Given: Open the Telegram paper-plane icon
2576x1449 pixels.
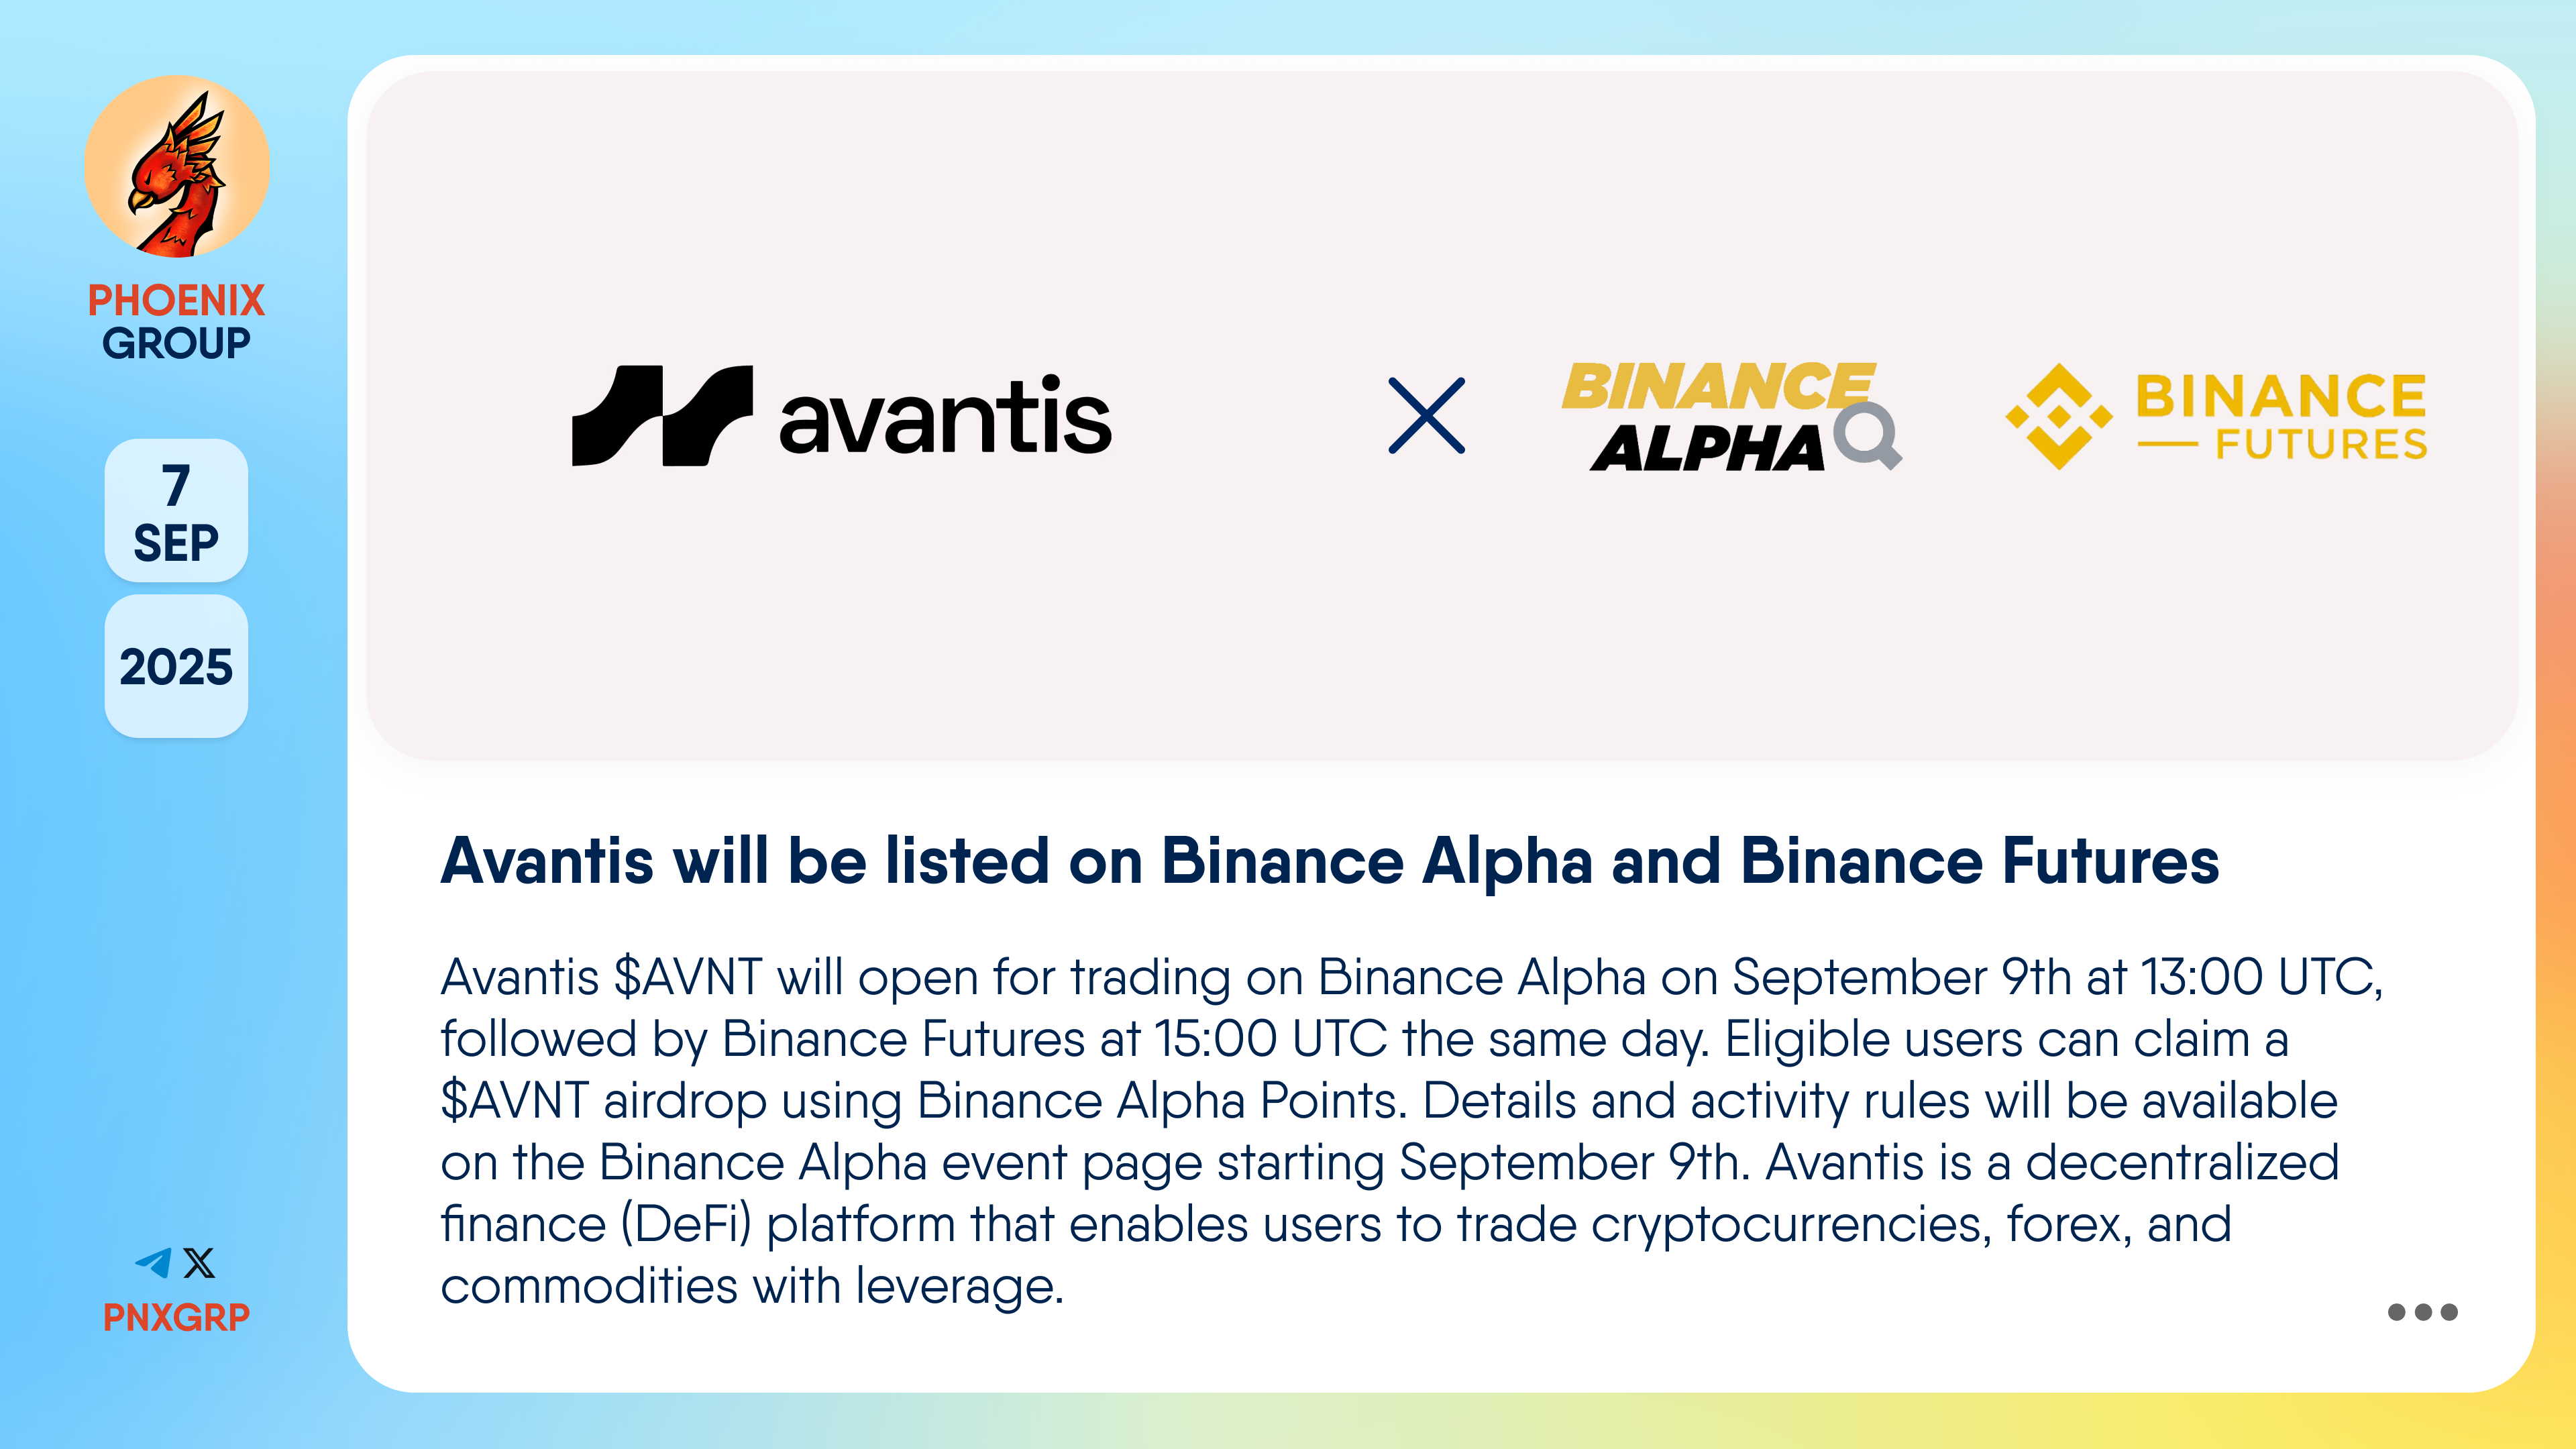Looking at the screenshot, I should point(154,1263).
